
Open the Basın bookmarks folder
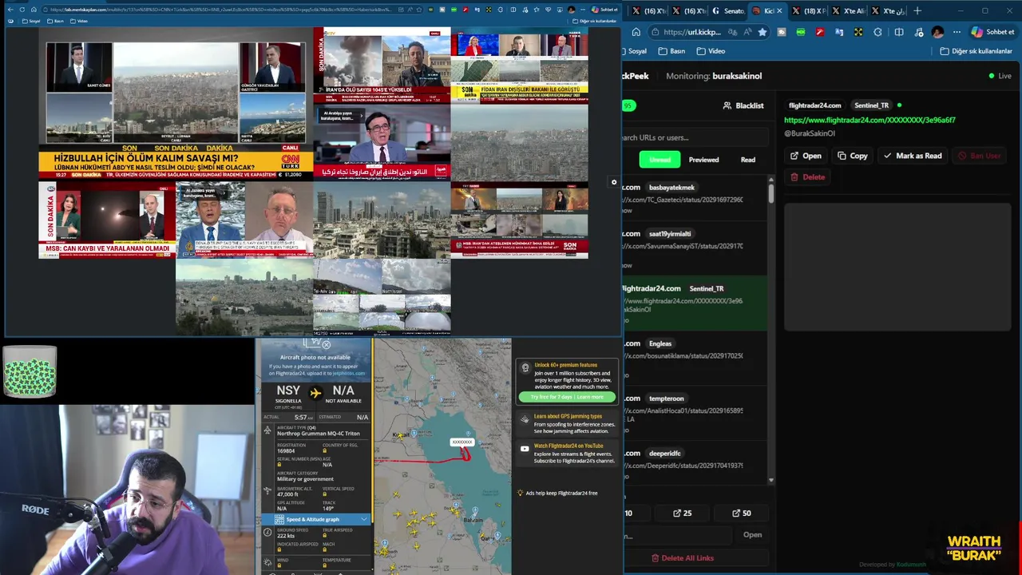671,51
